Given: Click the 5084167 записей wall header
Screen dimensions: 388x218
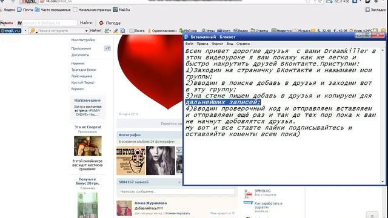Looking at the screenshot, I should click(x=133, y=182).
